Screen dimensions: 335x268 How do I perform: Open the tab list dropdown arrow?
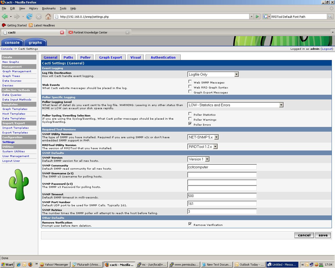[332, 32]
